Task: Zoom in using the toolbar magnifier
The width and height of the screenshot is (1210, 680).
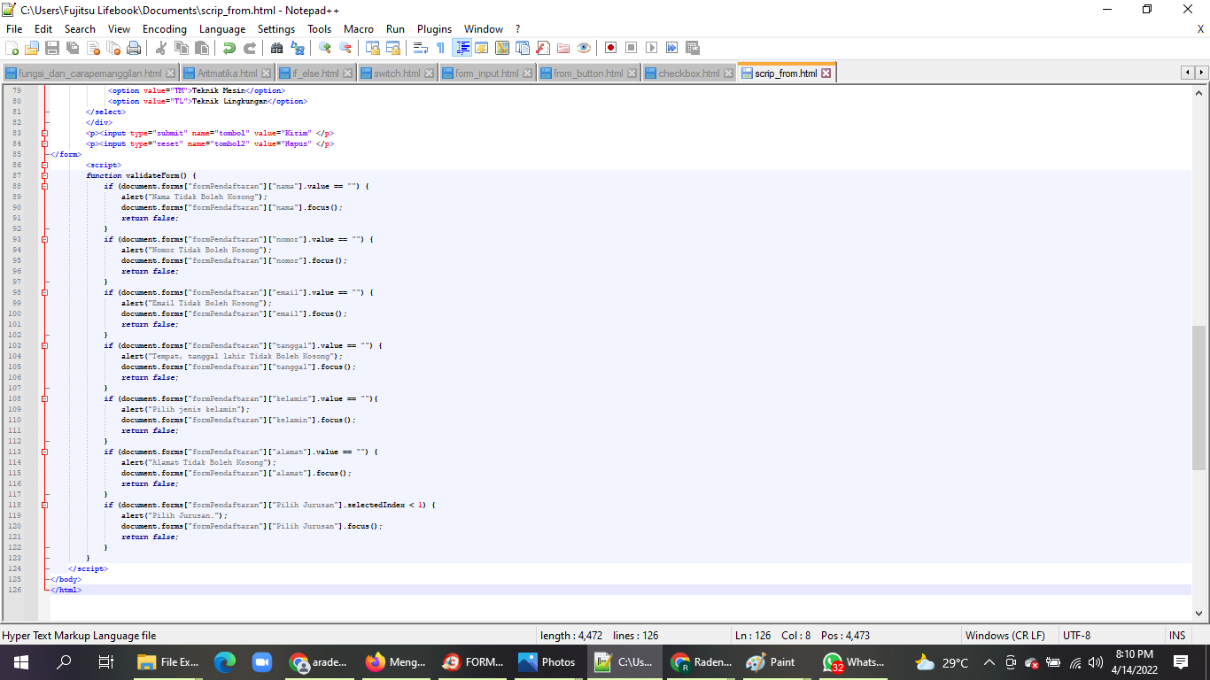Action: pos(325,48)
